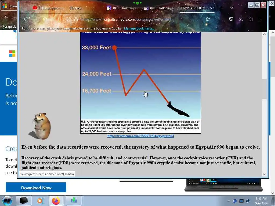Image resolution: width=275 pixels, height=206 pixels.
Task: Click the laptop image on the background page
Action: 223,185
